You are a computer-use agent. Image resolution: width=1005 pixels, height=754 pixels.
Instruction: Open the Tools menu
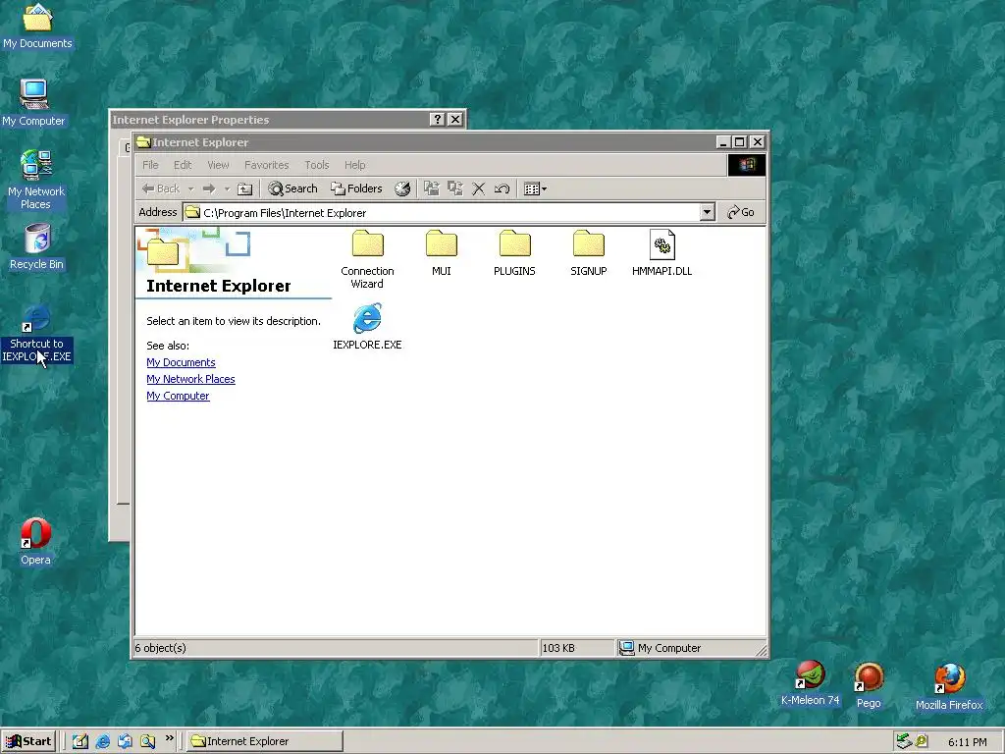(317, 165)
